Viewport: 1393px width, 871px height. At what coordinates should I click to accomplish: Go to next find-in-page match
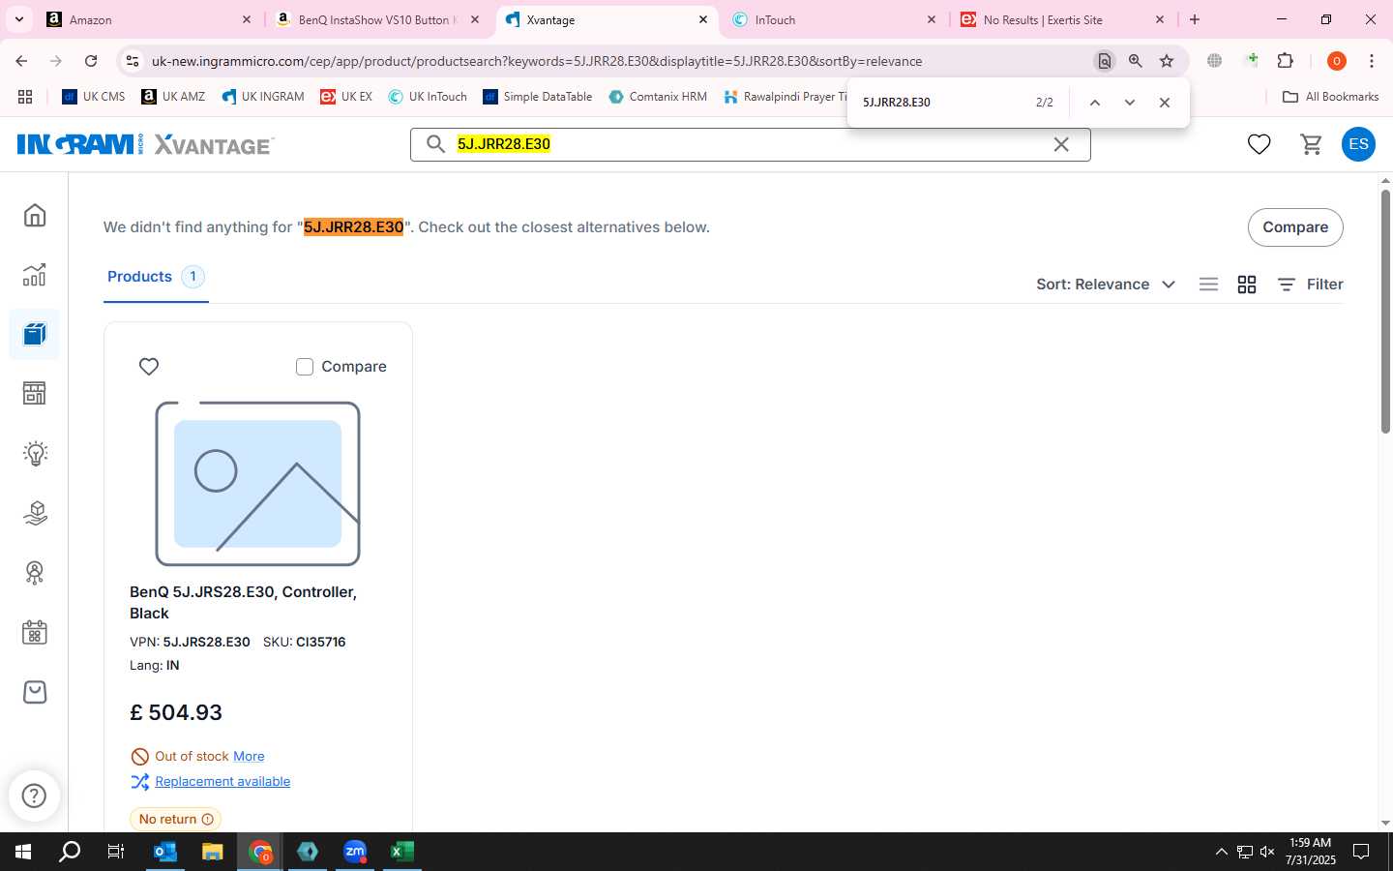pyautogui.click(x=1130, y=103)
